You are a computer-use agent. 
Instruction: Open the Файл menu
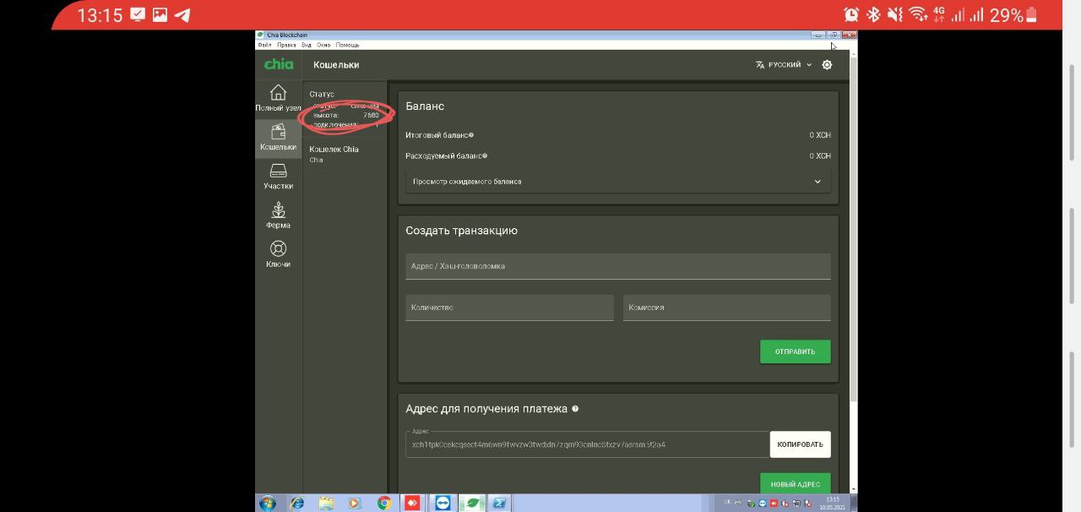[x=264, y=45]
